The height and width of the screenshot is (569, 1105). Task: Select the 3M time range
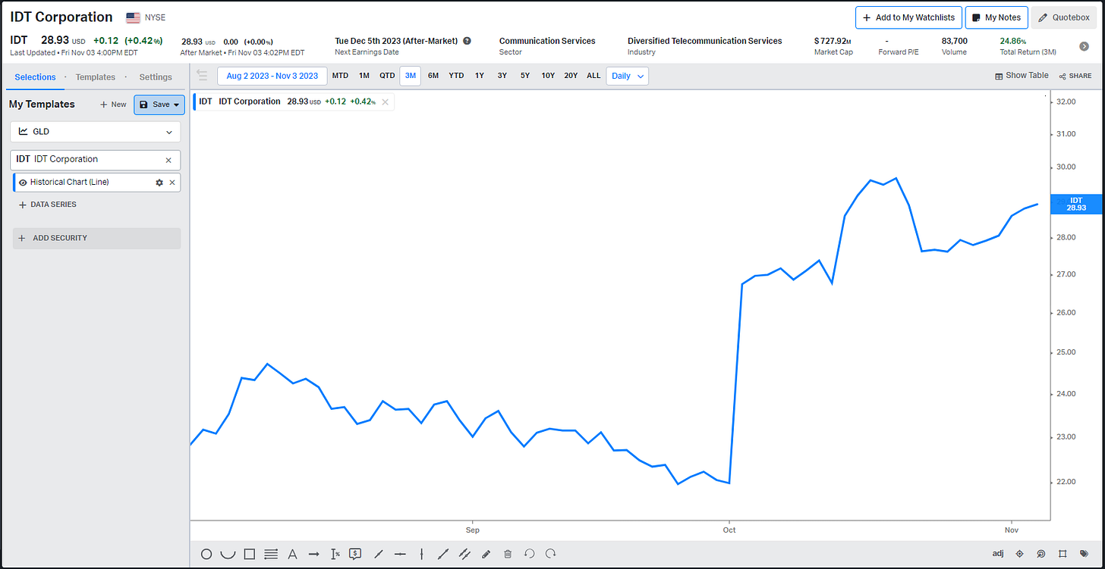coord(411,76)
